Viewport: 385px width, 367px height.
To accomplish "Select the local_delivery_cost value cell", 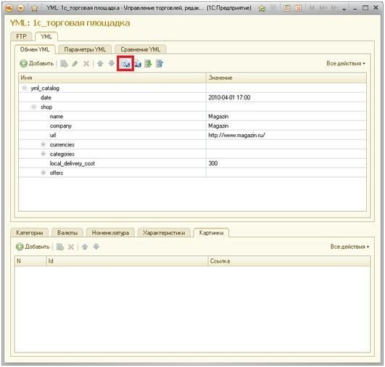I will click(286, 163).
